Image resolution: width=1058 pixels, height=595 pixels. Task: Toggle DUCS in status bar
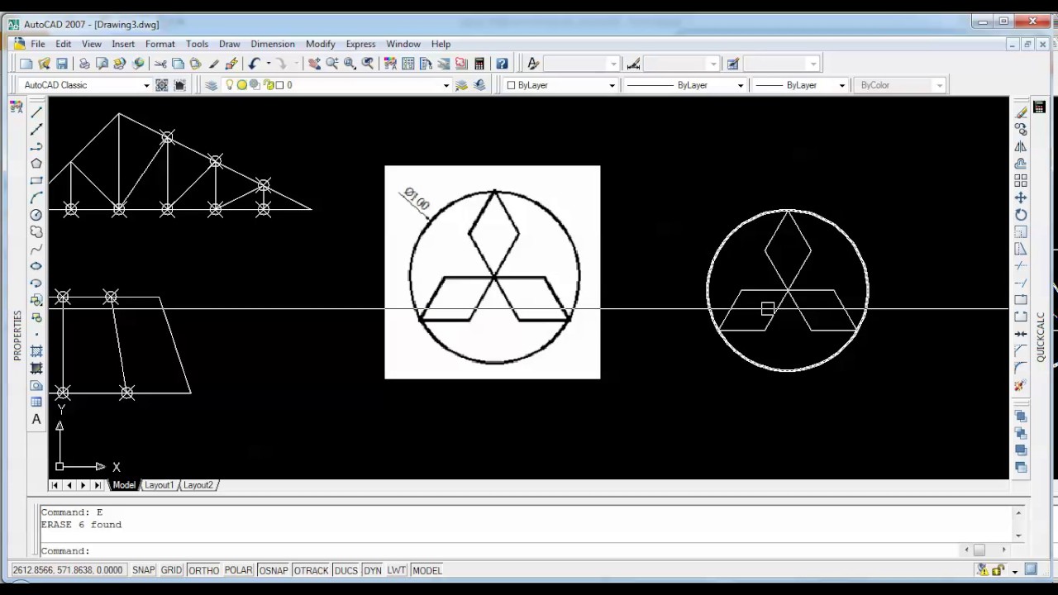[346, 570]
